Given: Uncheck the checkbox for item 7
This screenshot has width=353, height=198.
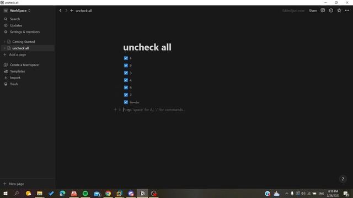Looking at the screenshot, I should pyautogui.click(x=126, y=95).
